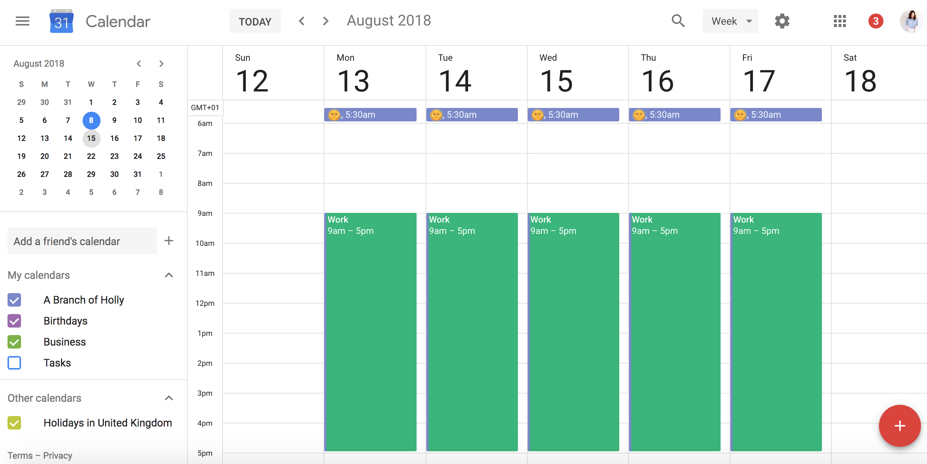Toggle A Branch of Holly calendar checkbox
Screen dimensions: 927x464
pos(14,300)
